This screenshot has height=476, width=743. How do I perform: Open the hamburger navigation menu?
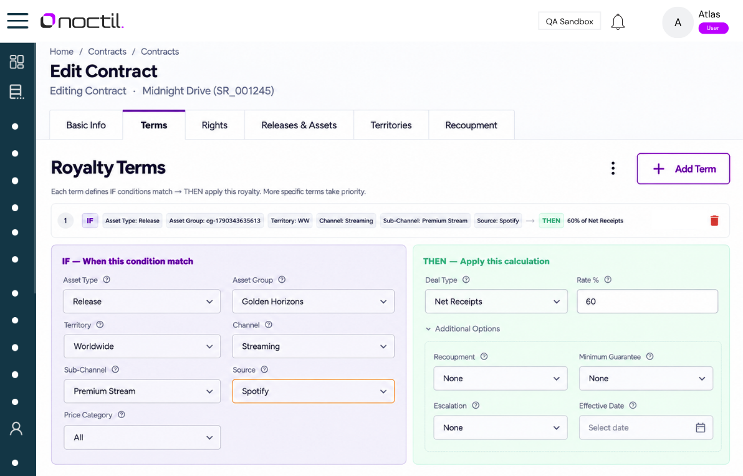(17, 21)
